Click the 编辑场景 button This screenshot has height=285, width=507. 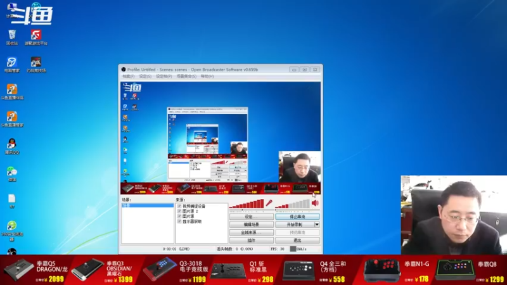click(251, 225)
